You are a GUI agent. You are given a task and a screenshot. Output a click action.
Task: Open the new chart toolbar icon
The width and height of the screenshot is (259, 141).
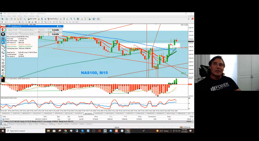tap(2, 19)
